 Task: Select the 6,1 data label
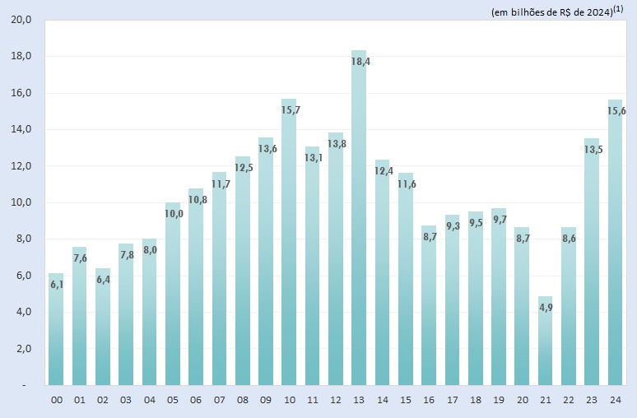click(x=56, y=285)
